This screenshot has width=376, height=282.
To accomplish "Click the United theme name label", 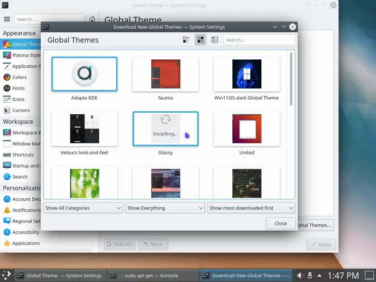I will 247,152.
